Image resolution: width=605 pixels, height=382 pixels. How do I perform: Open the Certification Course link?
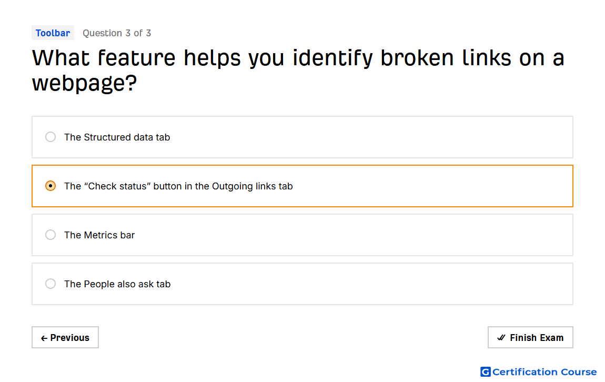pos(539,371)
